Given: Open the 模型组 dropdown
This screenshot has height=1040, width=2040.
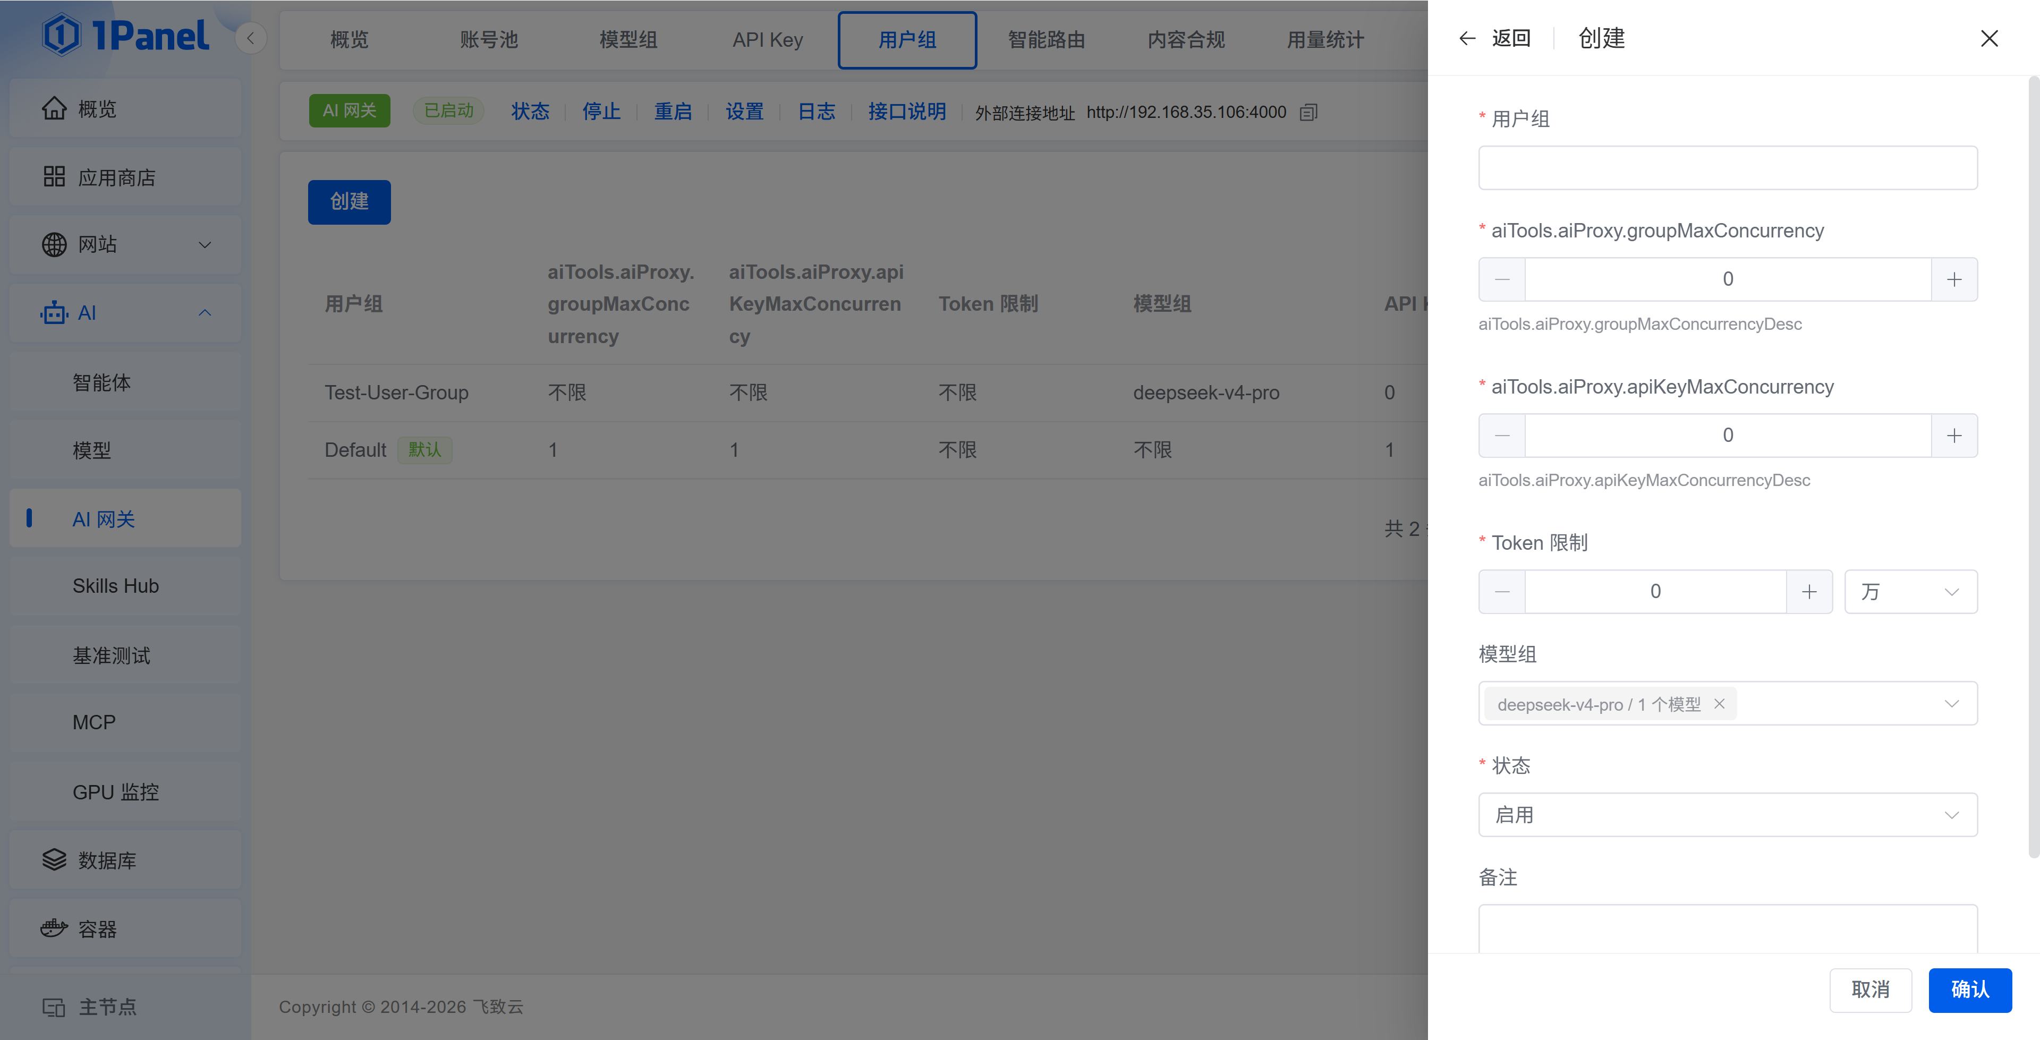Looking at the screenshot, I should (x=1727, y=703).
